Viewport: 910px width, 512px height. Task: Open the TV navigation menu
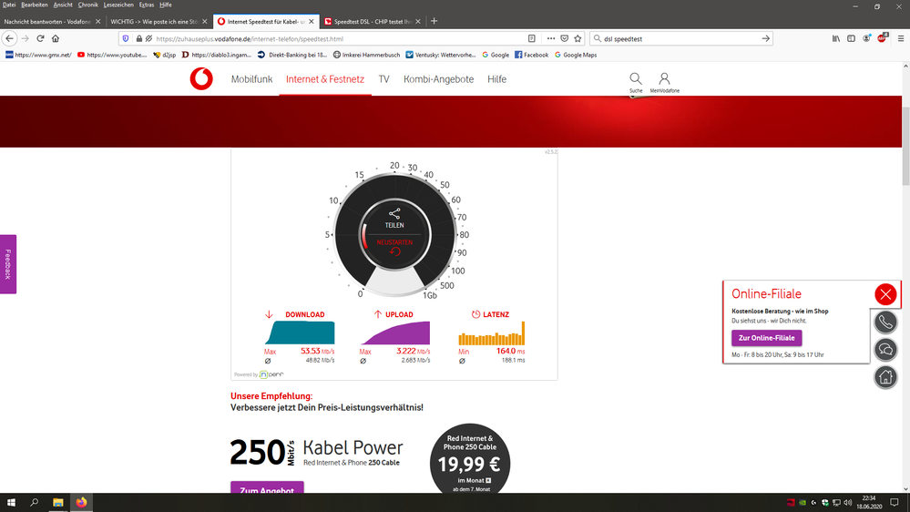[x=383, y=79]
